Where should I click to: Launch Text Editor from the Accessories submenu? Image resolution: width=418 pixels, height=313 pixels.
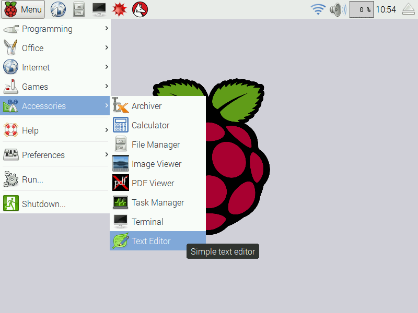(x=158, y=241)
